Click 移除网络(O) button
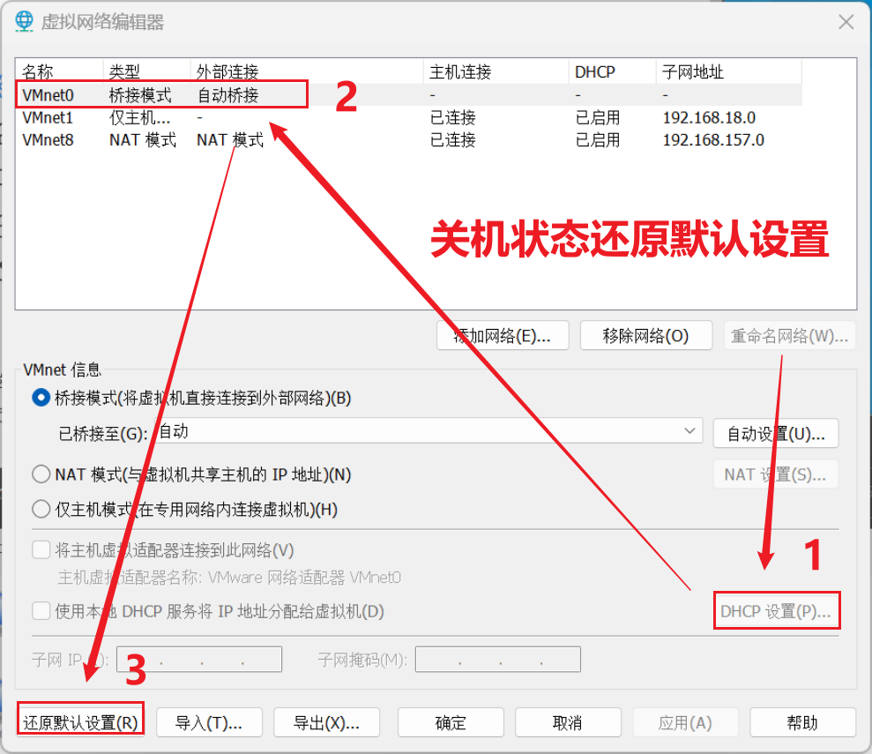 click(646, 335)
